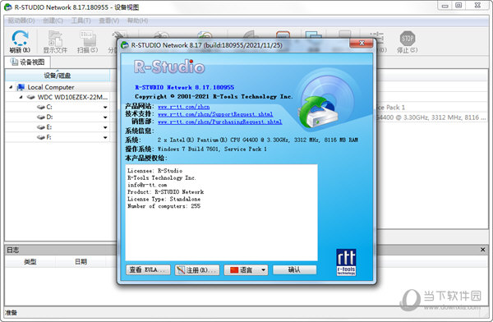Click the R-Studio icon in the main window title bar

click(x=8, y=7)
